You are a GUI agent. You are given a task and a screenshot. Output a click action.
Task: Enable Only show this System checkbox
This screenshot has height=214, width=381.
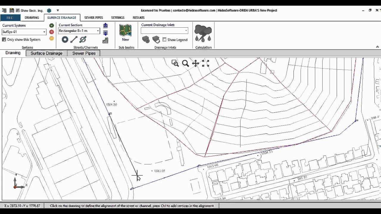[4, 40]
